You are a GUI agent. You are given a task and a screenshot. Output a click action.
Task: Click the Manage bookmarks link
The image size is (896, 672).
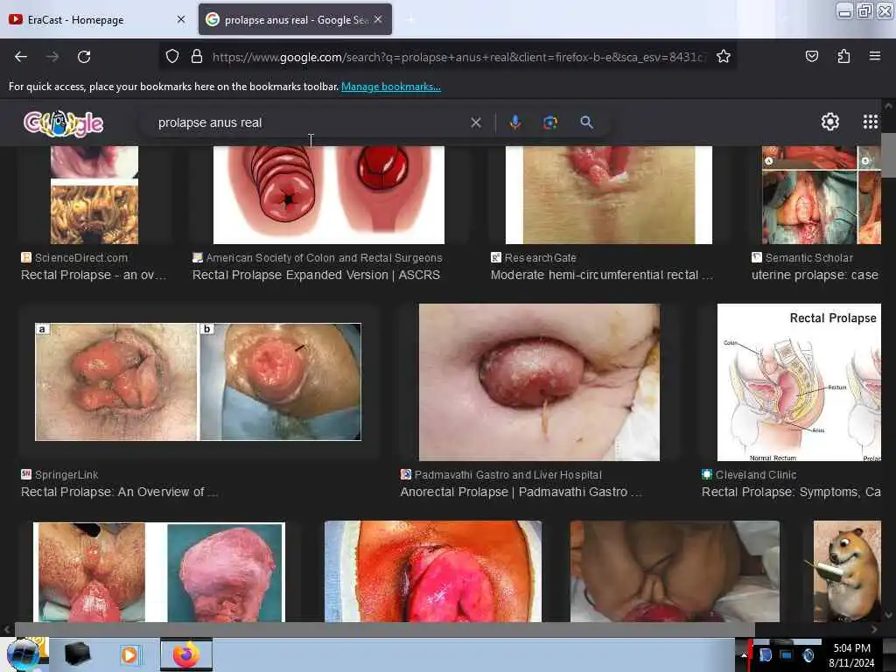click(391, 87)
